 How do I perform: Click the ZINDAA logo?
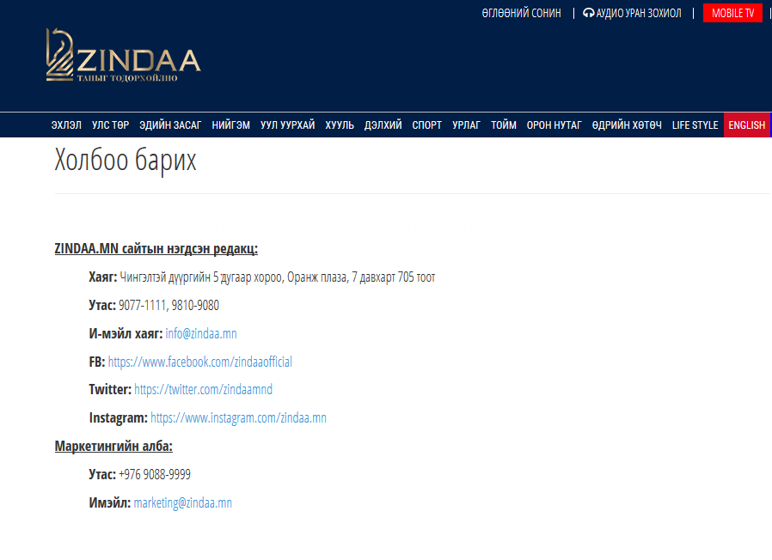click(x=123, y=55)
